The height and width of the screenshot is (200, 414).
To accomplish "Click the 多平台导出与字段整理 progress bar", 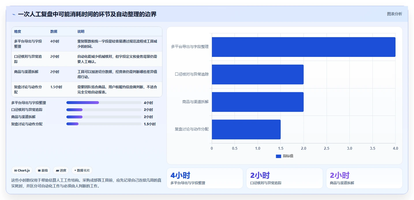I will [x=104, y=103].
